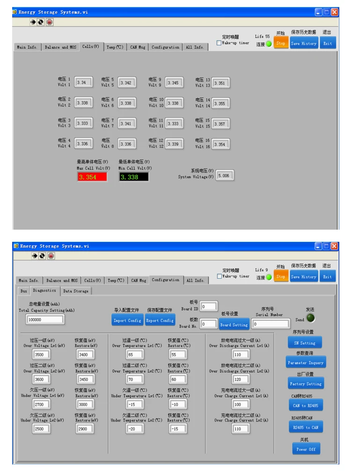Click the Over Voltage Lv1 value field
351x471 pixels.
[x=41, y=355]
